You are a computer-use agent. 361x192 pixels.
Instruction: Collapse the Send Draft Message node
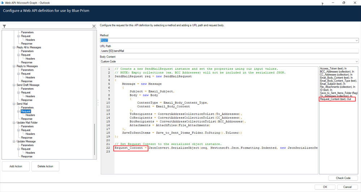pyautogui.click(x=14, y=85)
